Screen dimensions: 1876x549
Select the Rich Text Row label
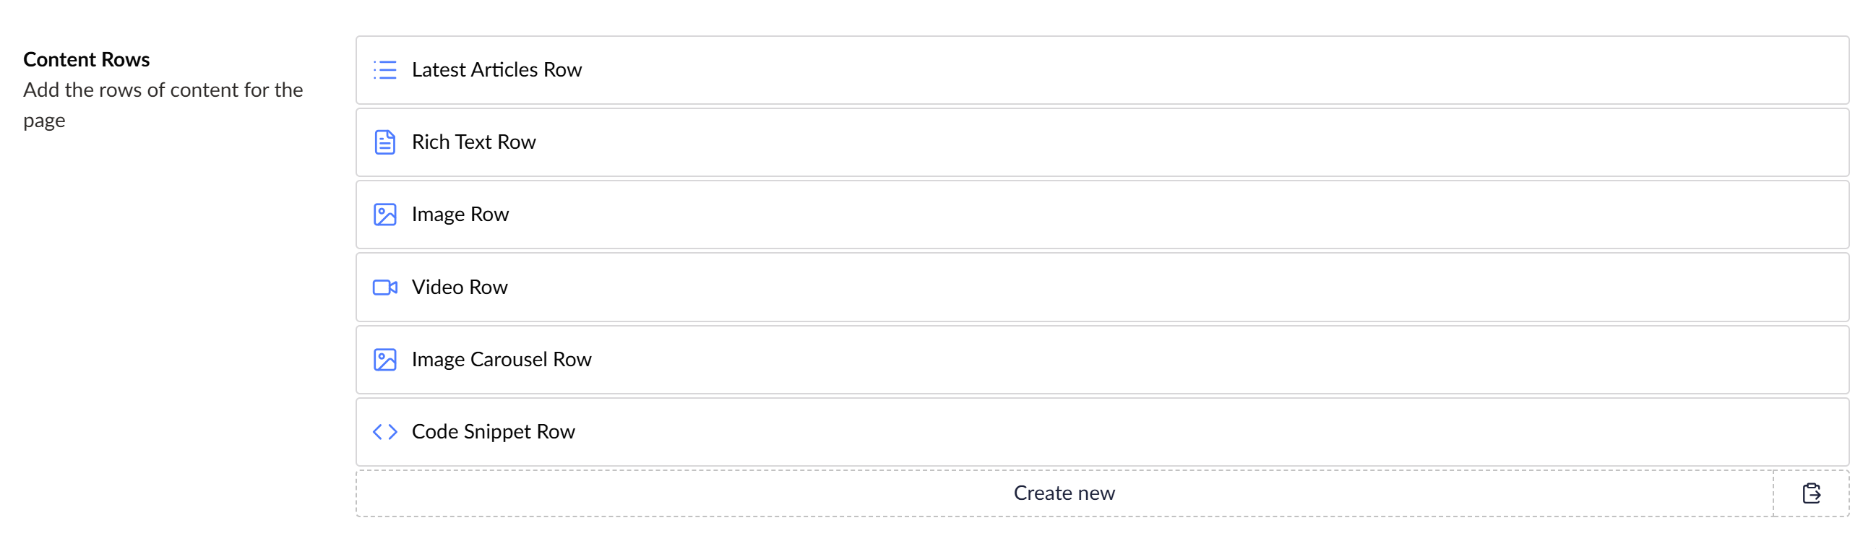point(473,142)
